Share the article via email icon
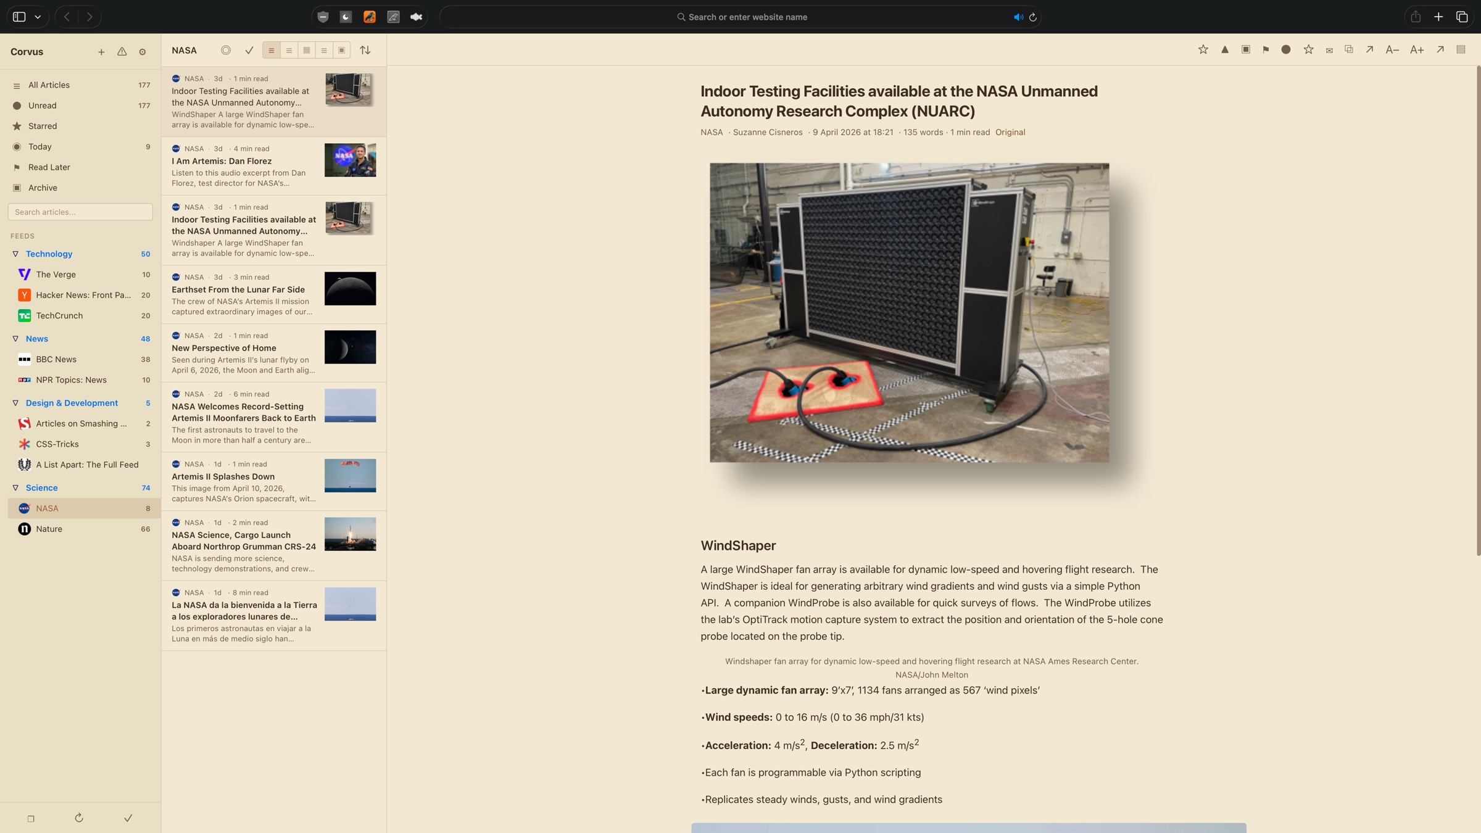The width and height of the screenshot is (1481, 833). tap(1328, 50)
